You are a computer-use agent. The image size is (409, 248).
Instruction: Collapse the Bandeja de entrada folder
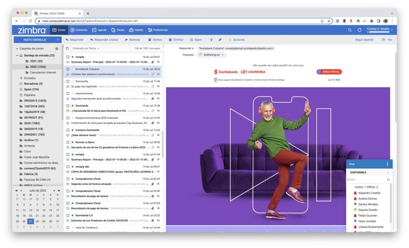pyautogui.click(x=17, y=56)
